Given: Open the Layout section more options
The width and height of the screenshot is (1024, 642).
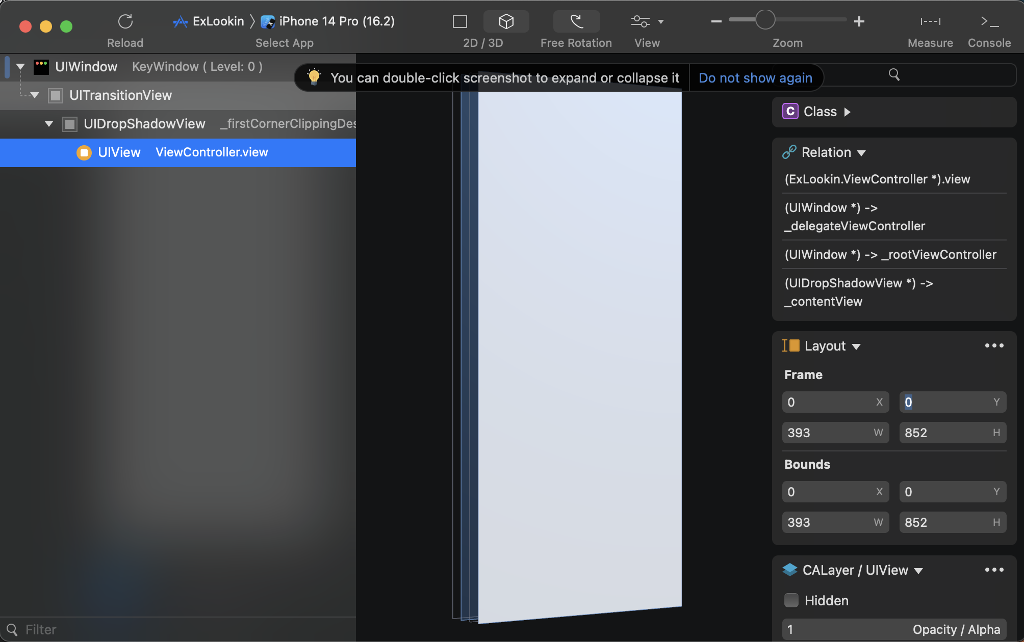Looking at the screenshot, I should pyautogui.click(x=994, y=346).
